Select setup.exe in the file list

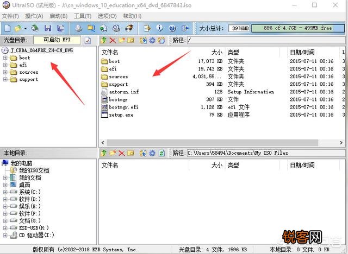[121, 115]
